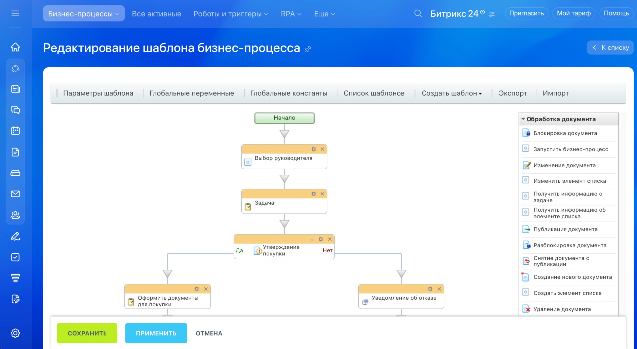Select the Начало start block

[284, 118]
